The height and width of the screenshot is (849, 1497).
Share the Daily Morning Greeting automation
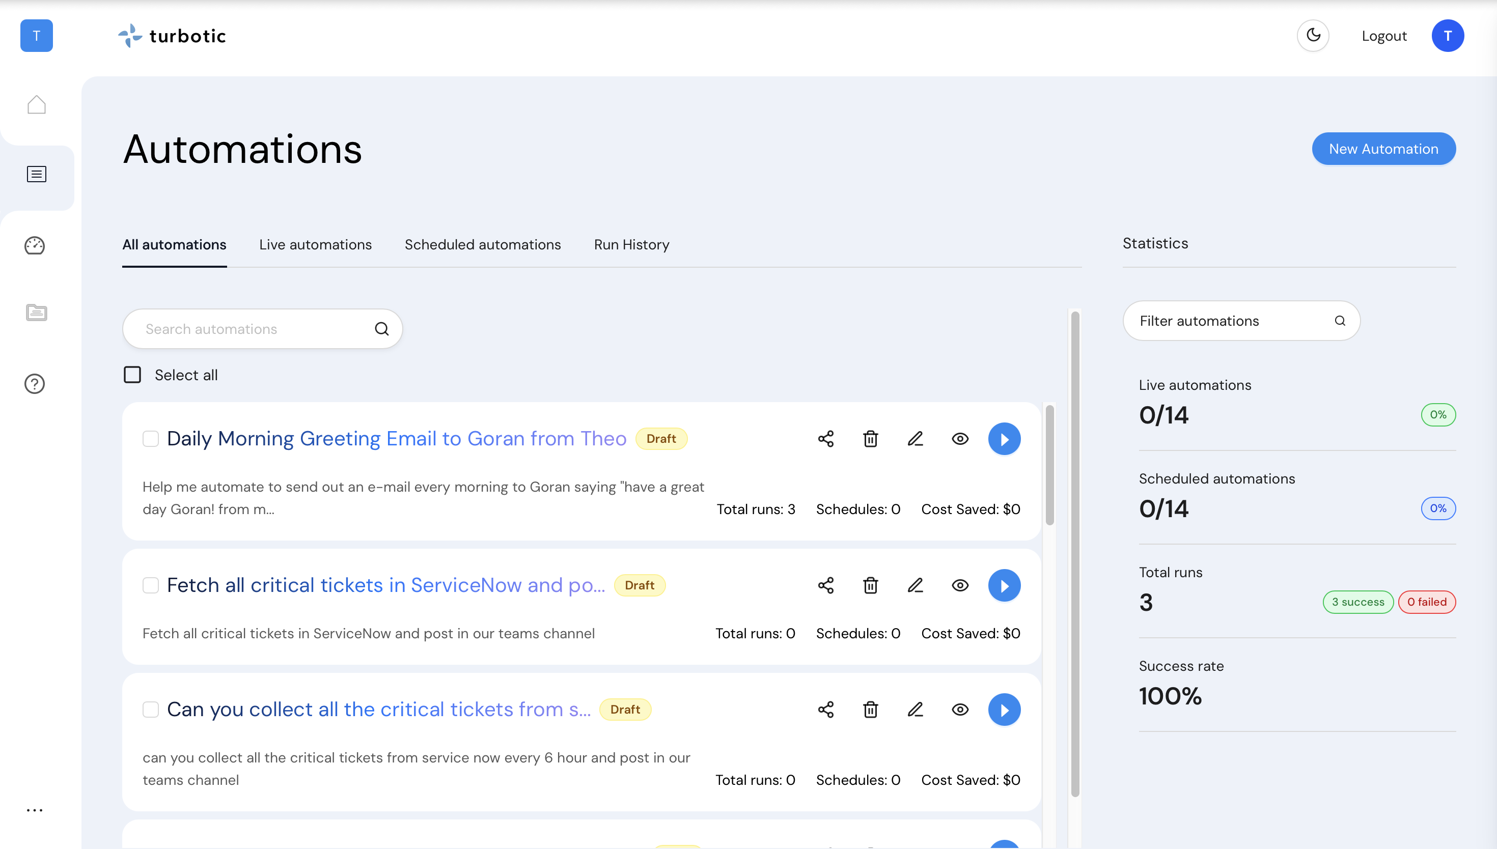coord(826,438)
